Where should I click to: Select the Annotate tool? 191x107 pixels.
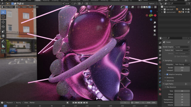(x=3, y=41)
